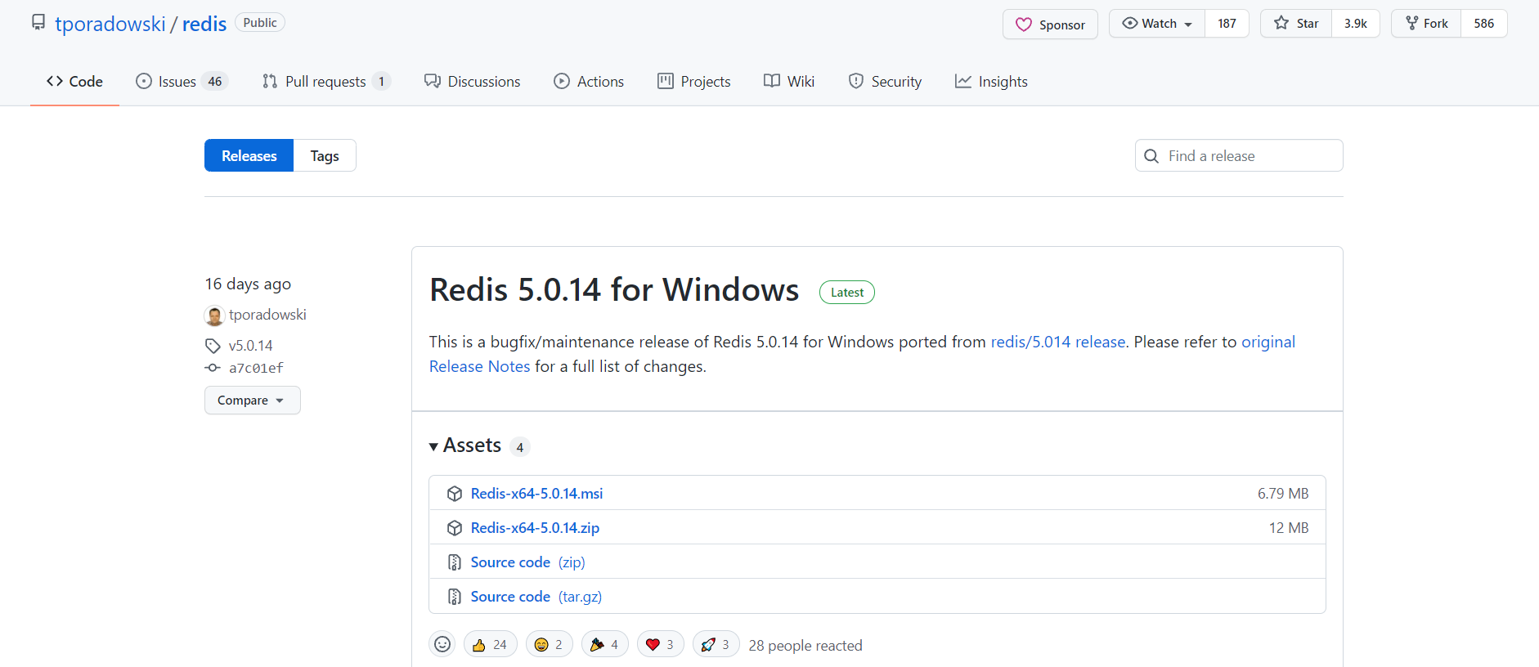Click the file icon for Source code (tar.gz)
The image size is (1539, 667).
455,597
